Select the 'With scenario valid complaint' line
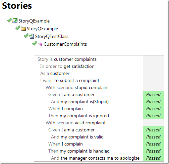This screenshot has height=164, width=169. [x=75, y=123]
